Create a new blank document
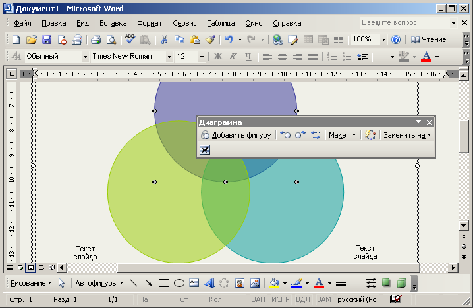 [x=16, y=39]
